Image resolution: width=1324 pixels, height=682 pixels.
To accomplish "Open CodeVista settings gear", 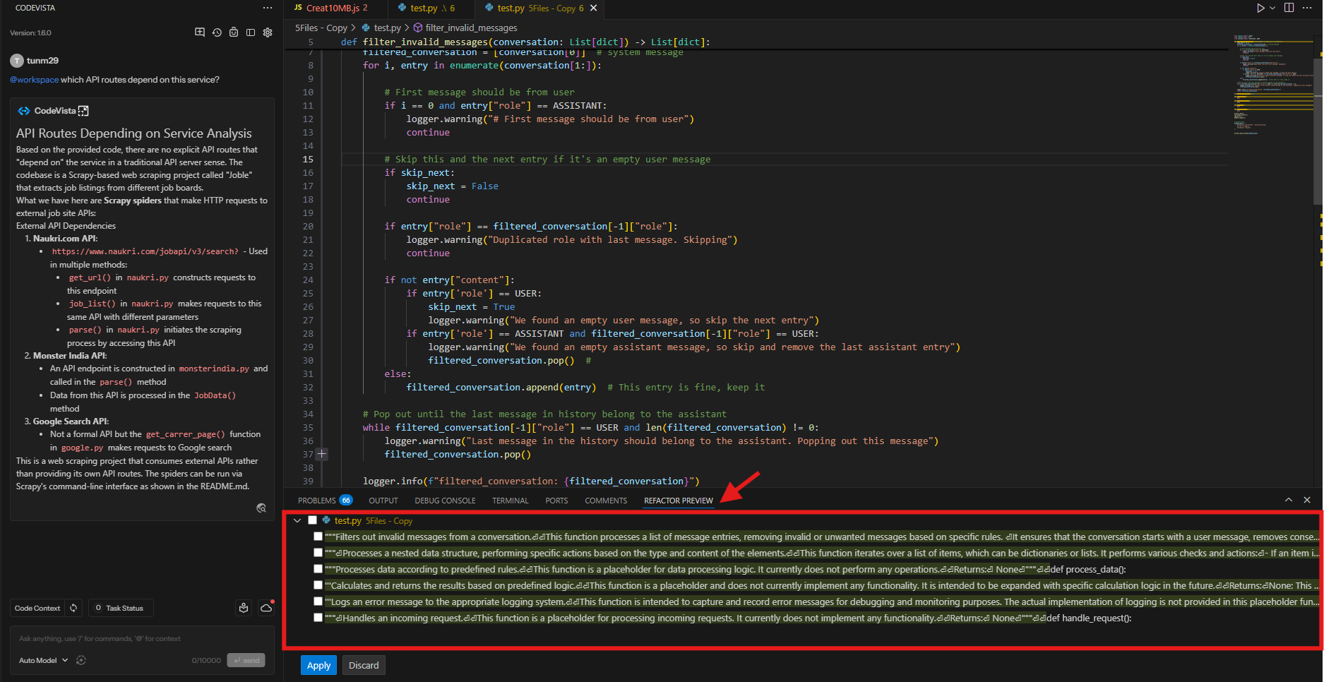I will [x=268, y=32].
